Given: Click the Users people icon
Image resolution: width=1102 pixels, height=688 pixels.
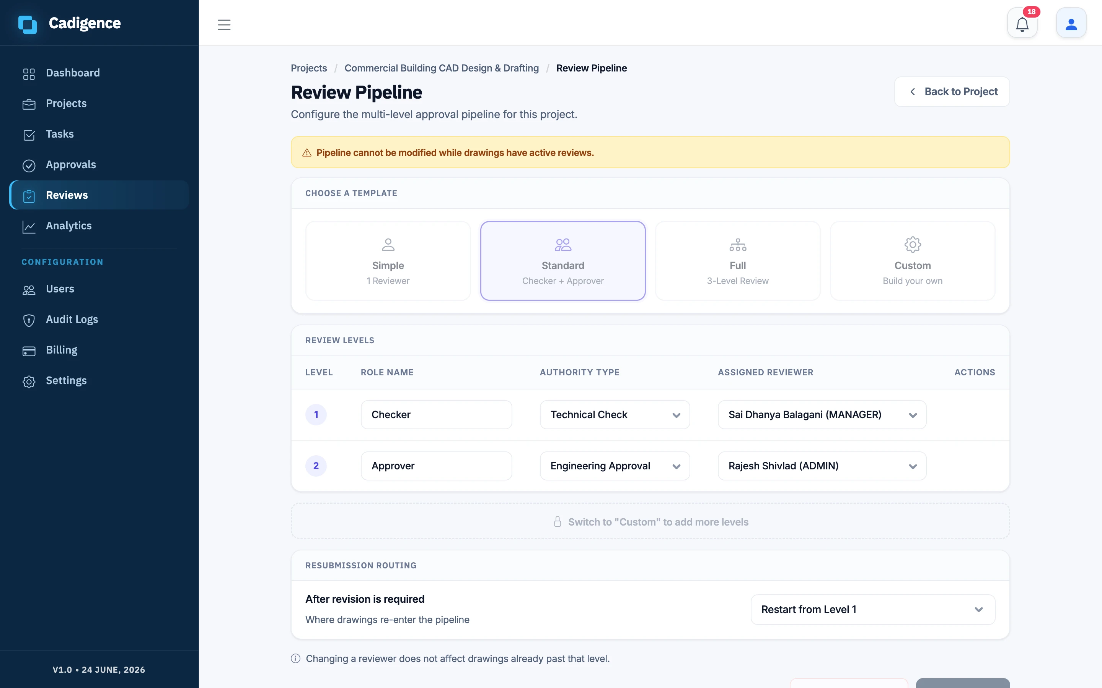Looking at the screenshot, I should (x=29, y=290).
